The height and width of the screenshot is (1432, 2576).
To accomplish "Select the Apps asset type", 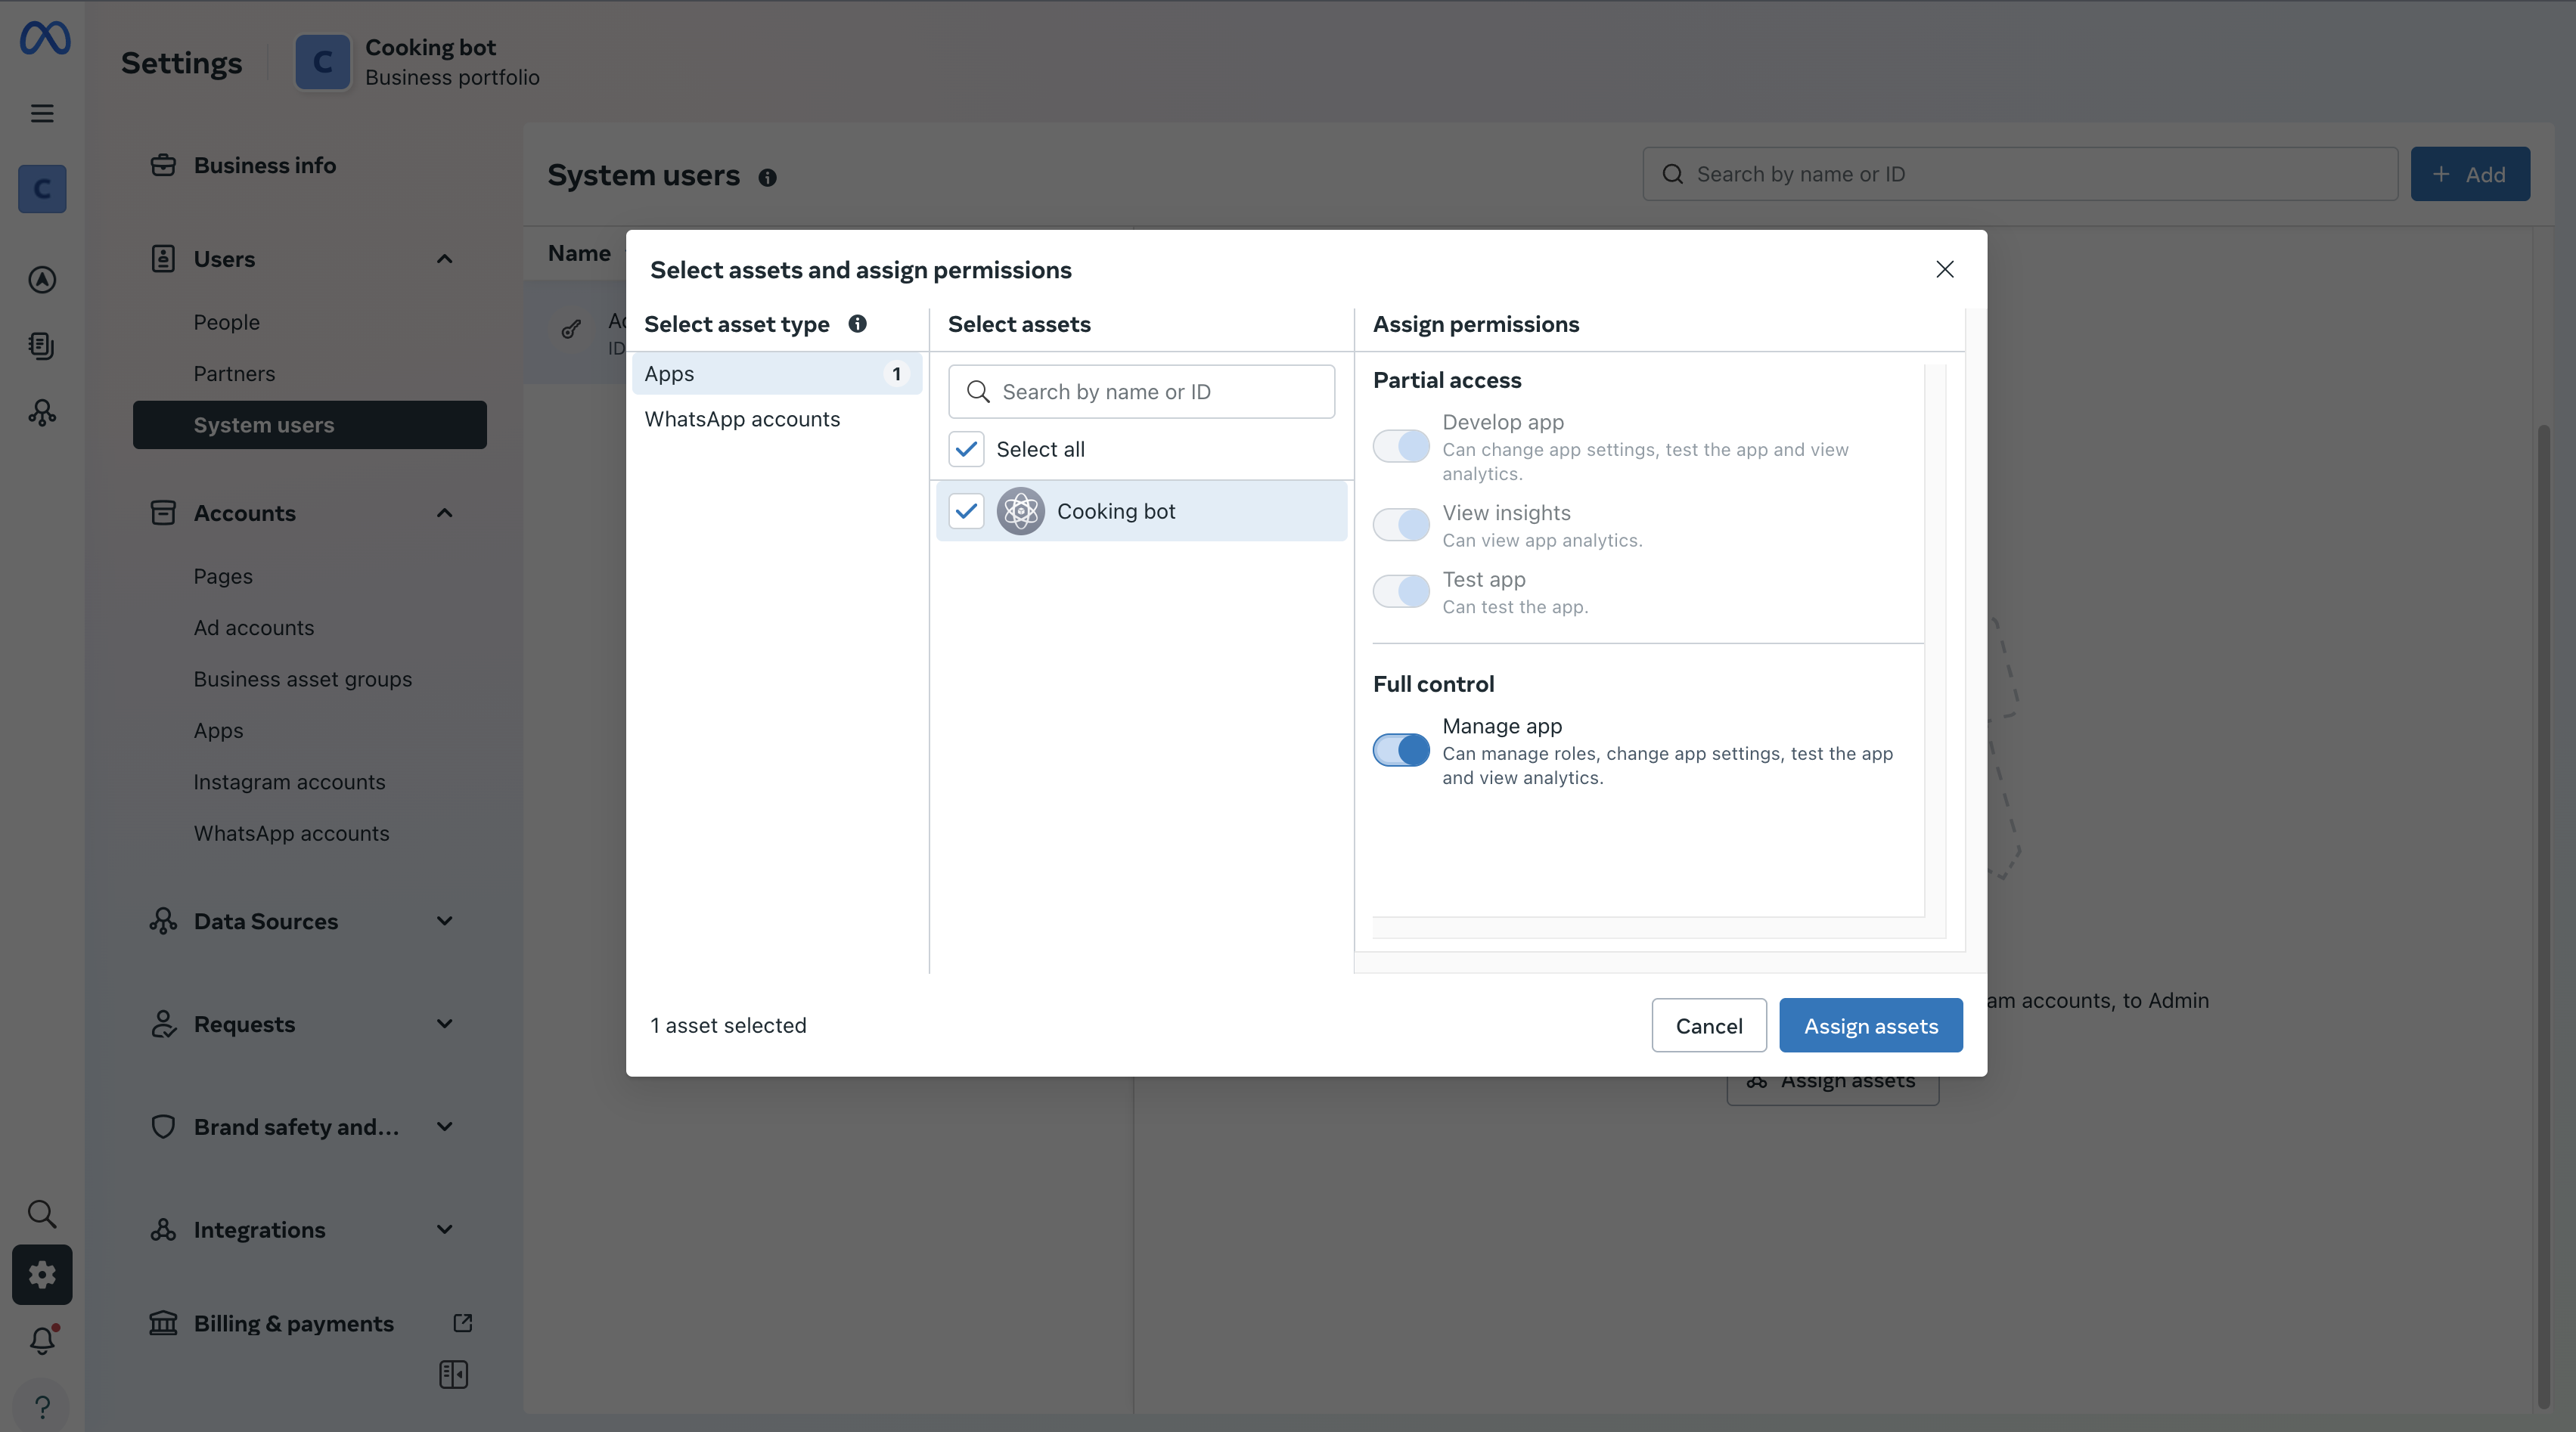I will [x=777, y=373].
